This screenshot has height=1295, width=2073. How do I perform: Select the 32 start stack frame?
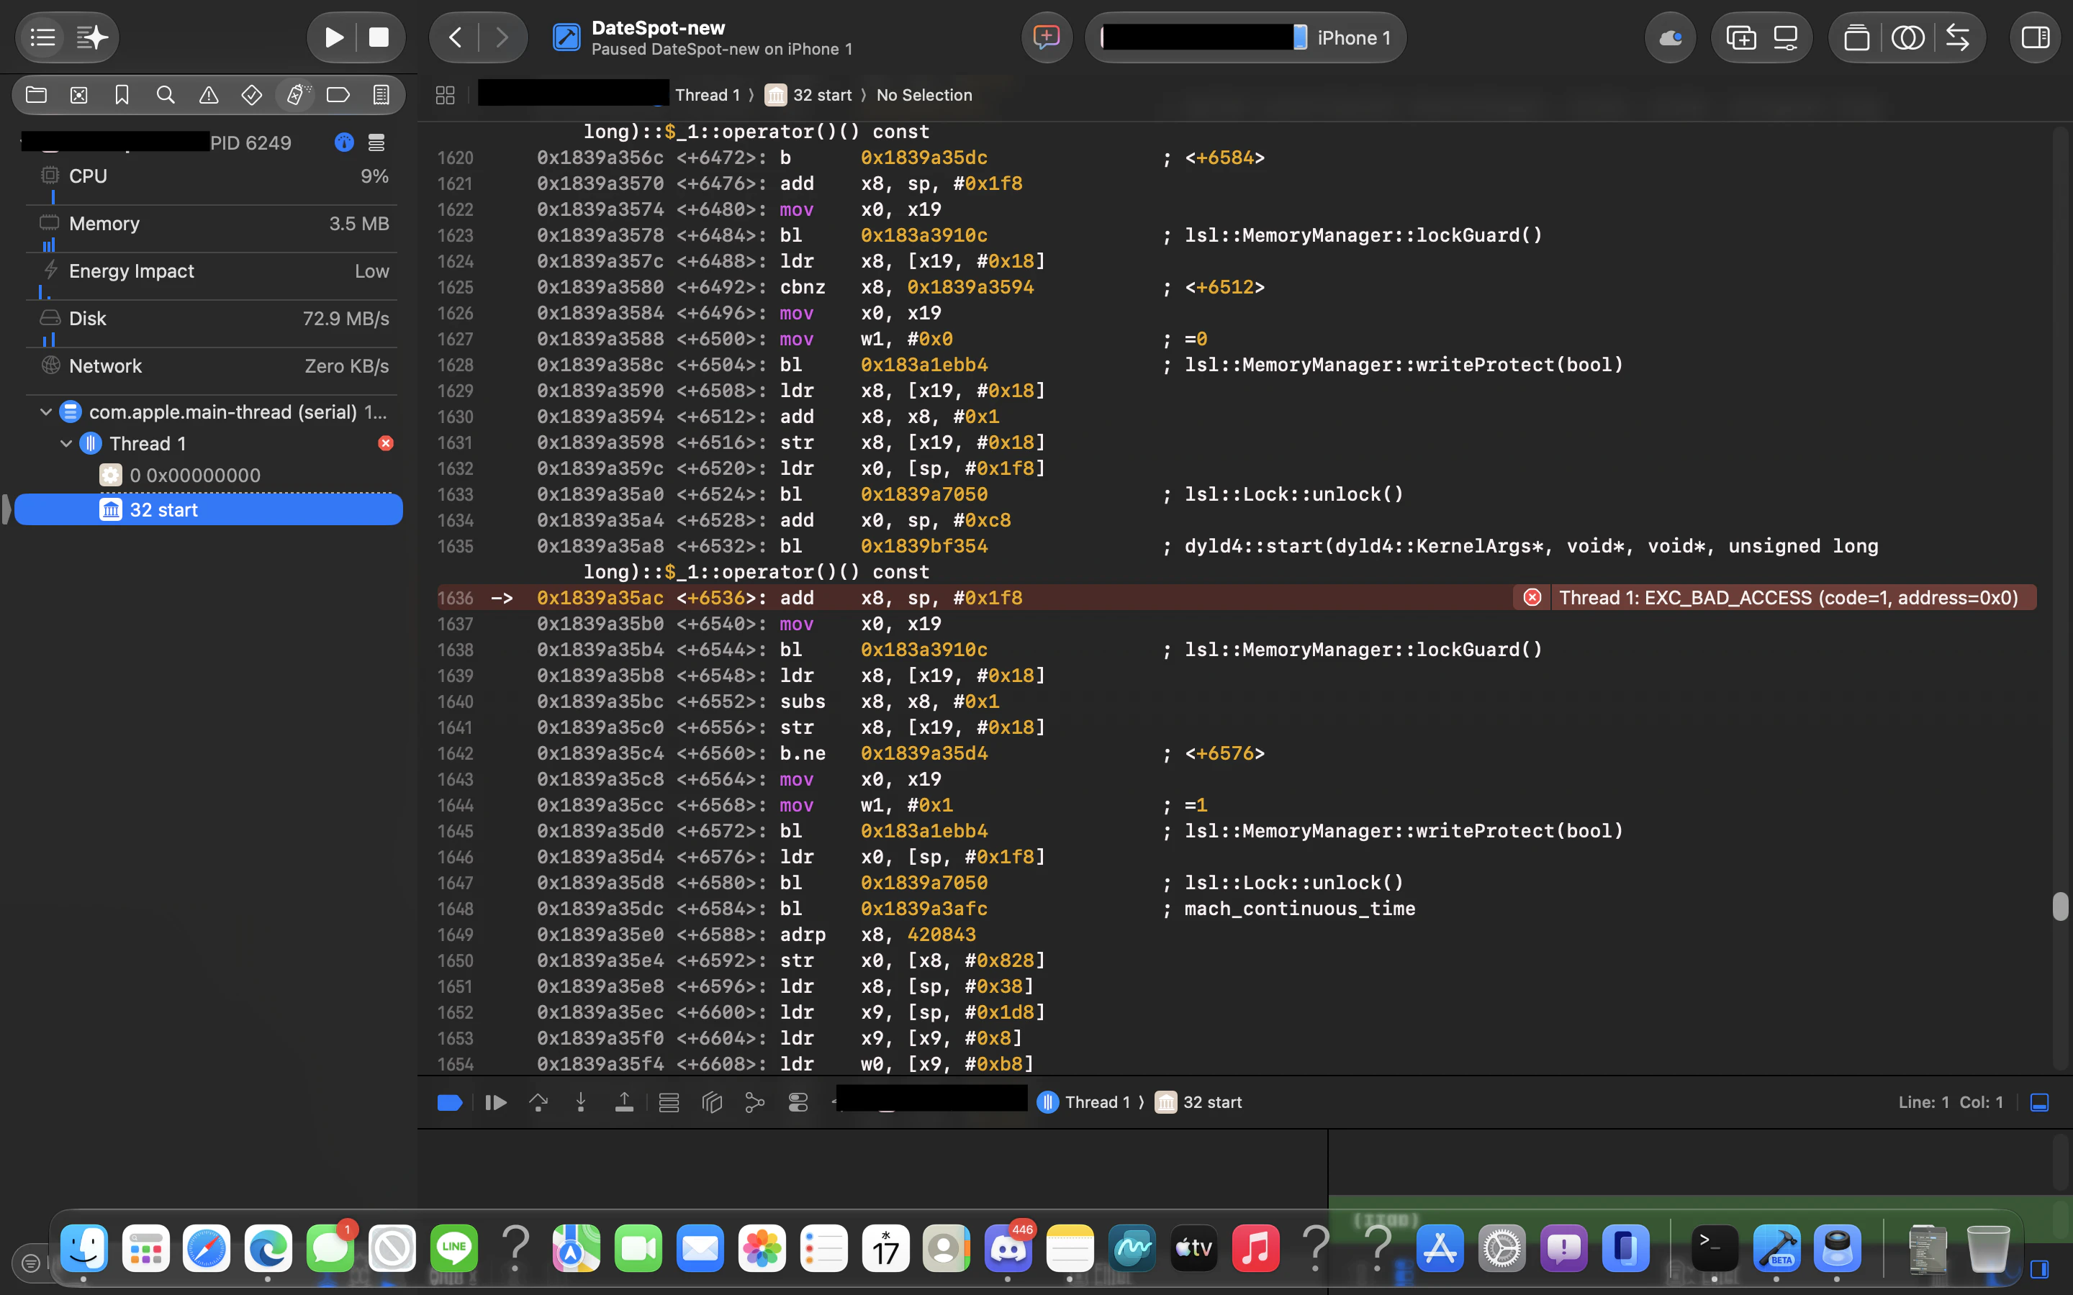point(209,509)
